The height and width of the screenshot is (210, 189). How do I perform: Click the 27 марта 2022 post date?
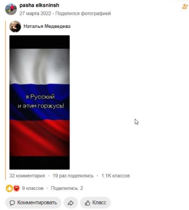coord(35,13)
